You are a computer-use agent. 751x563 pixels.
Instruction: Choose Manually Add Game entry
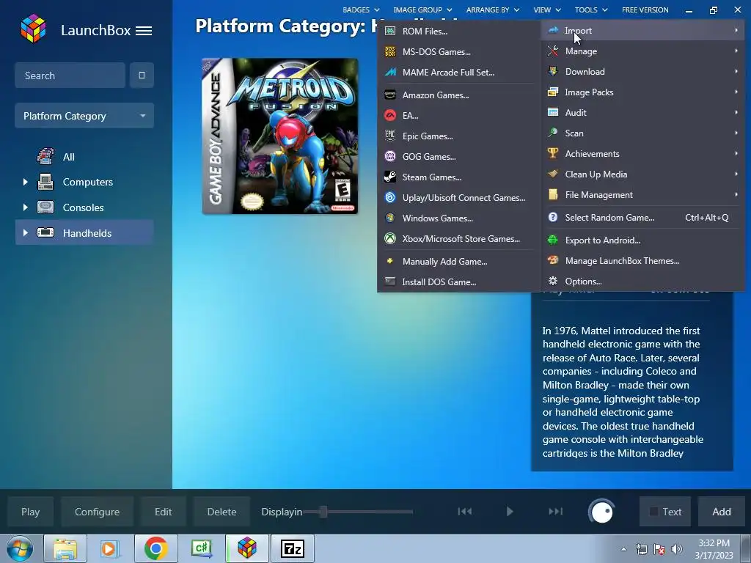[x=459, y=262]
